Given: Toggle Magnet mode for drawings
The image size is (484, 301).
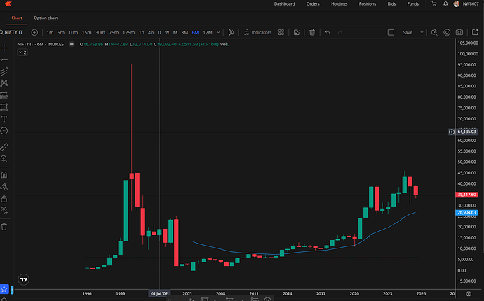Looking at the screenshot, I should (x=4, y=175).
